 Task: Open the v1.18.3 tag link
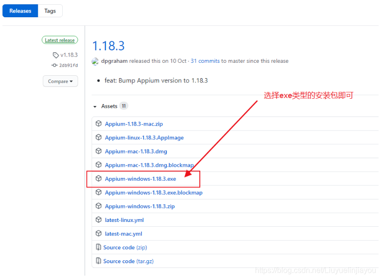point(69,55)
